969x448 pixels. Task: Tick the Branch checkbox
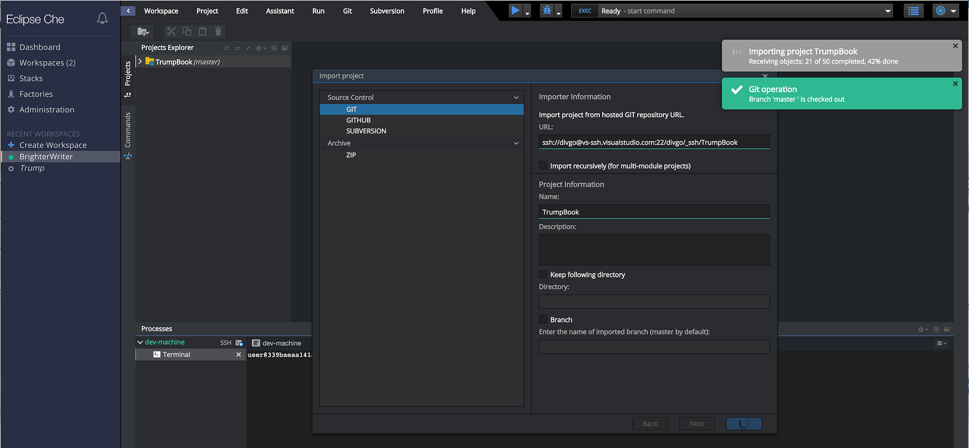click(543, 320)
